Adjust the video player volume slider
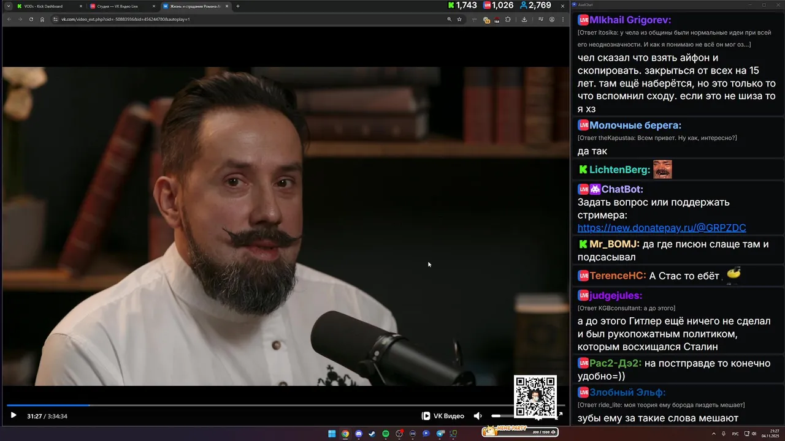Image resolution: width=785 pixels, height=441 pixels. pos(503,416)
